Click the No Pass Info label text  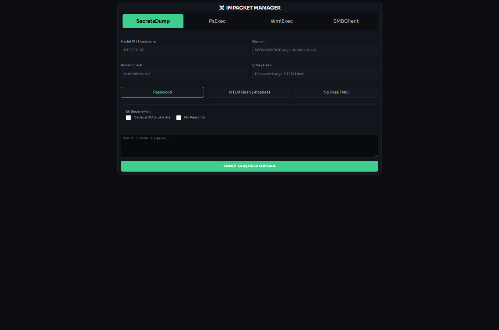coord(194,117)
